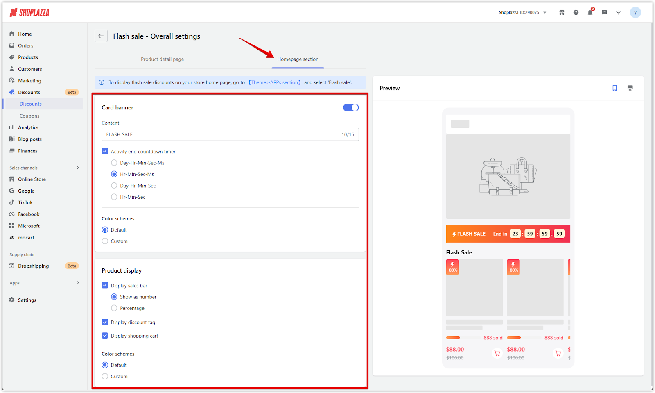Uncheck Display discount tag
Screen dimensions: 655x393
click(x=105, y=322)
